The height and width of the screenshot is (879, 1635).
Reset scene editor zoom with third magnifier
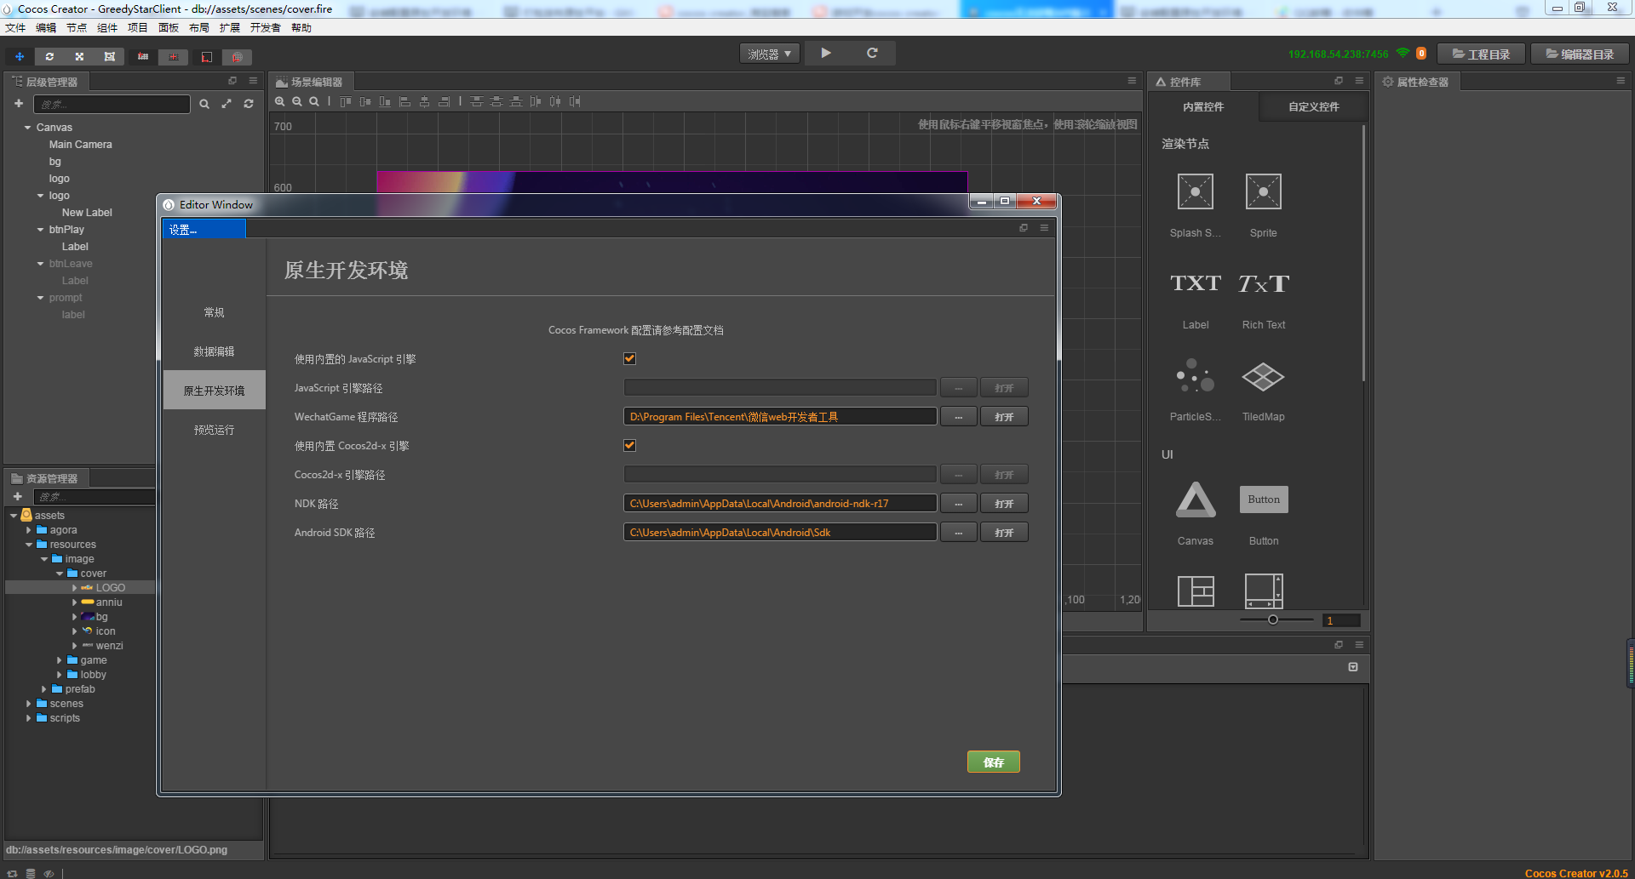point(314,101)
